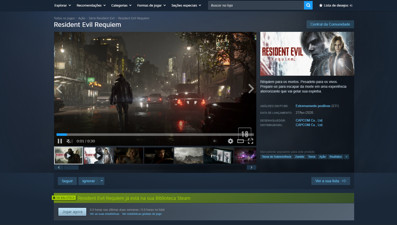The height and width of the screenshot is (225, 397).
Task: Open Ver as suas estatísticas link
Action: click(x=104, y=214)
